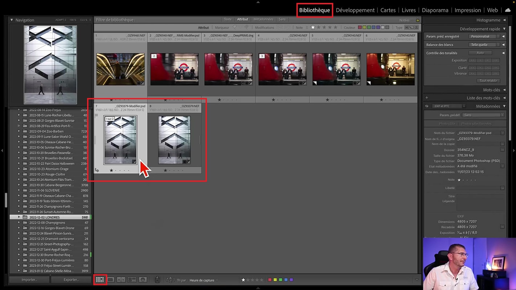Open the Heure de capture sort dropdown
The height and width of the screenshot is (290, 516).
(x=203, y=280)
